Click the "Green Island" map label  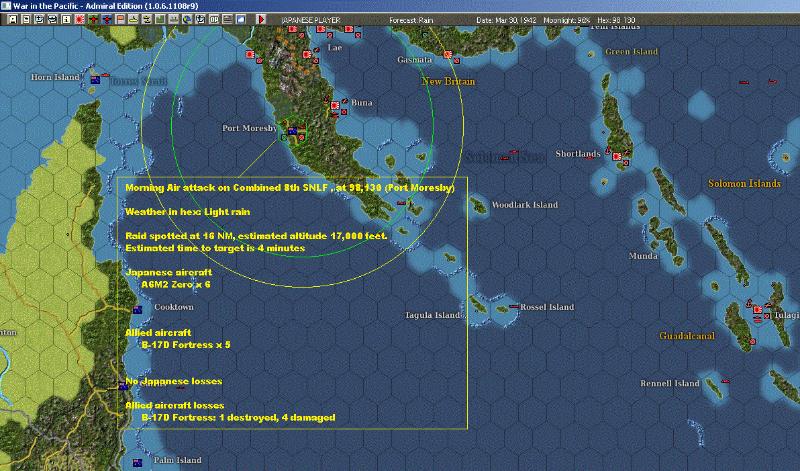(631, 51)
